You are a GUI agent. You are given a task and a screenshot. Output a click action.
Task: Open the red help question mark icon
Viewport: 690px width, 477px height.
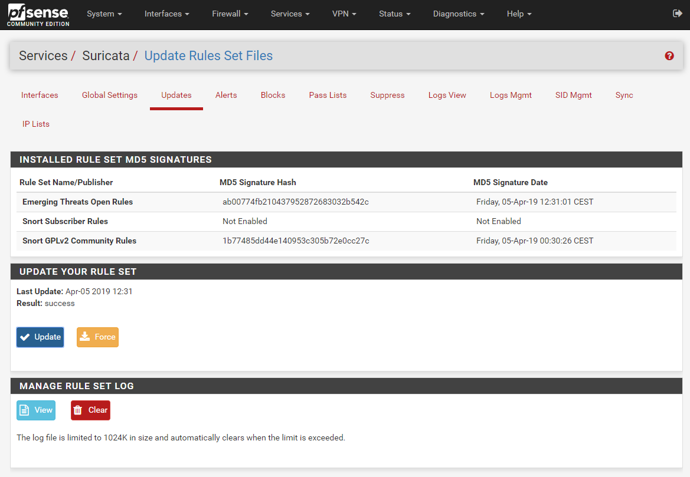(x=669, y=56)
